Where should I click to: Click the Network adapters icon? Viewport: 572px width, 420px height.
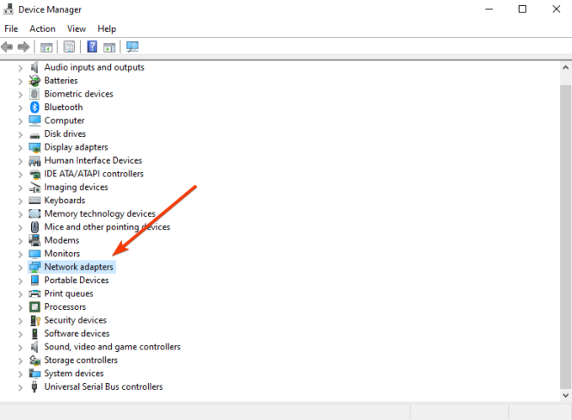[x=34, y=267]
